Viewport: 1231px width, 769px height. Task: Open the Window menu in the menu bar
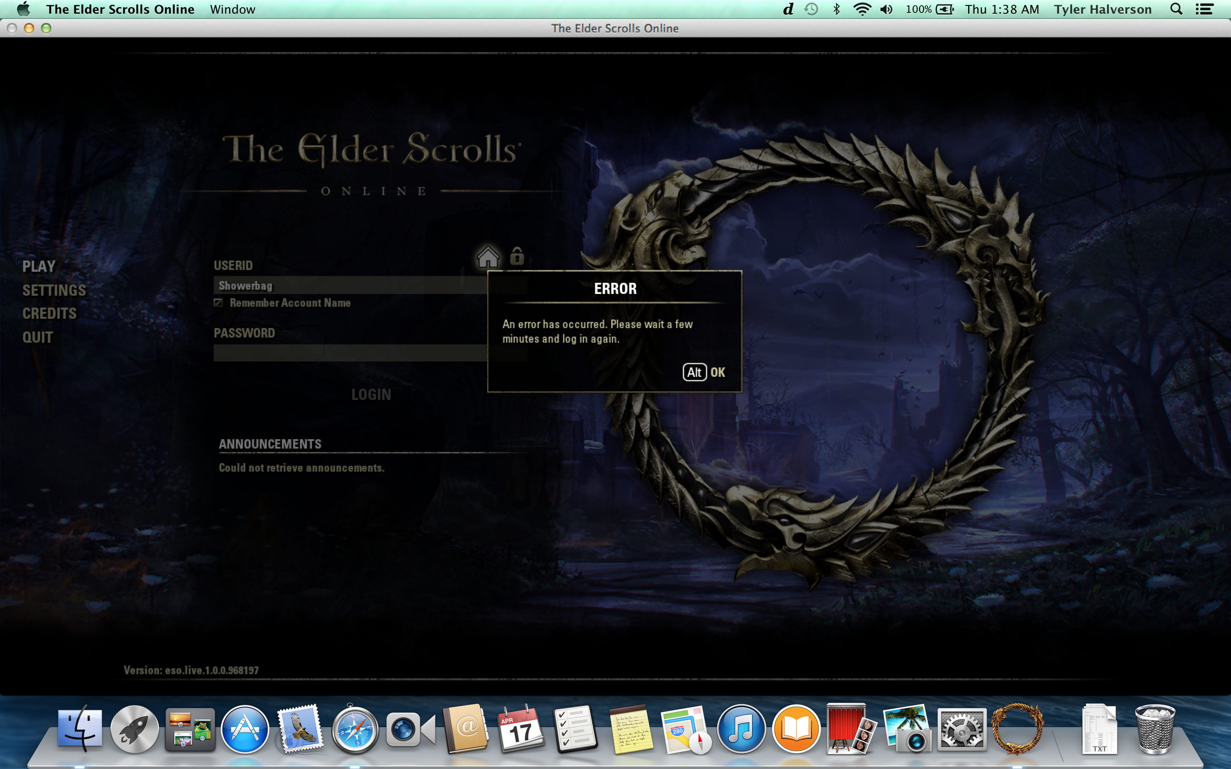[x=233, y=9]
